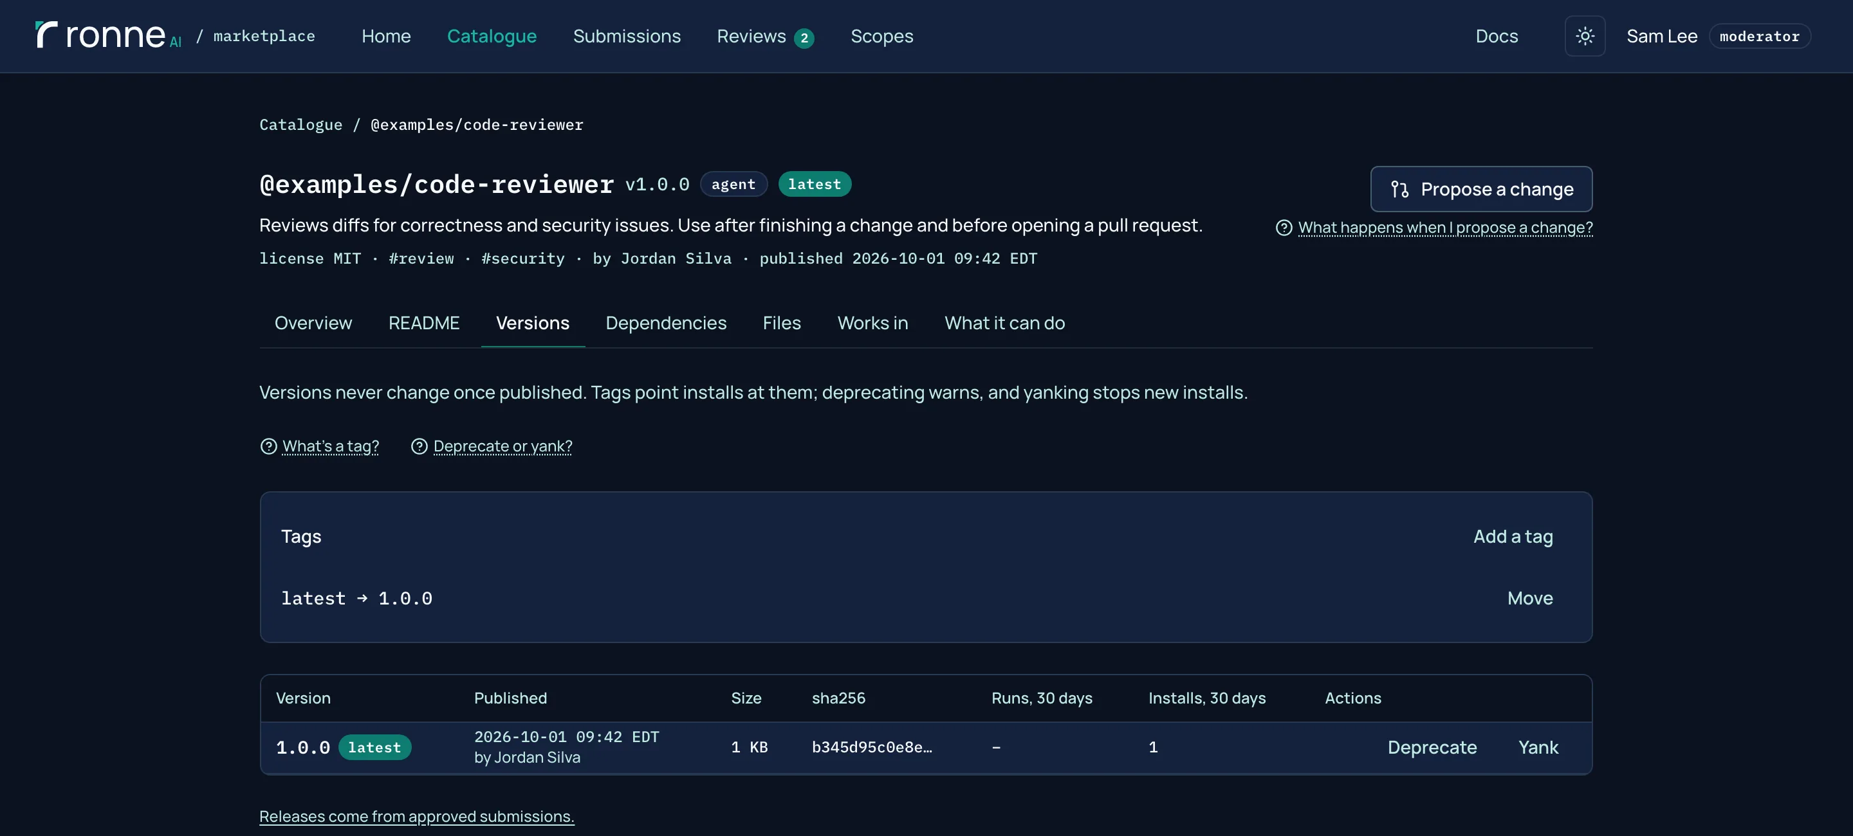Click the #security hashtag
The image size is (1853, 836).
click(x=523, y=259)
